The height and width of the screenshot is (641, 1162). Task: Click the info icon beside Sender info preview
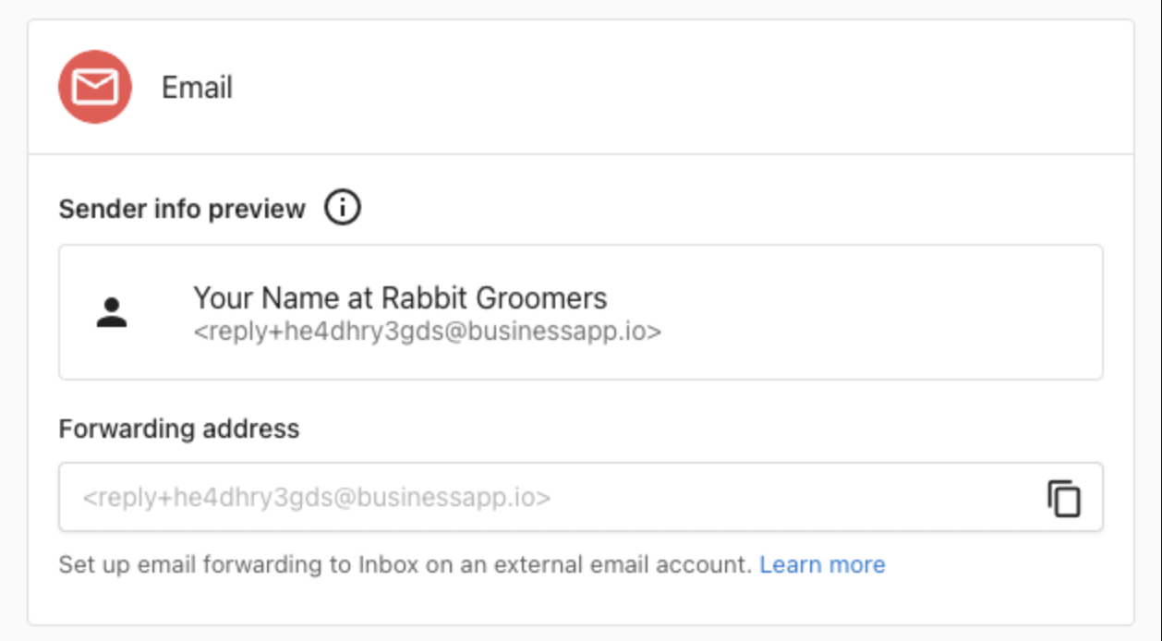[342, 209]
